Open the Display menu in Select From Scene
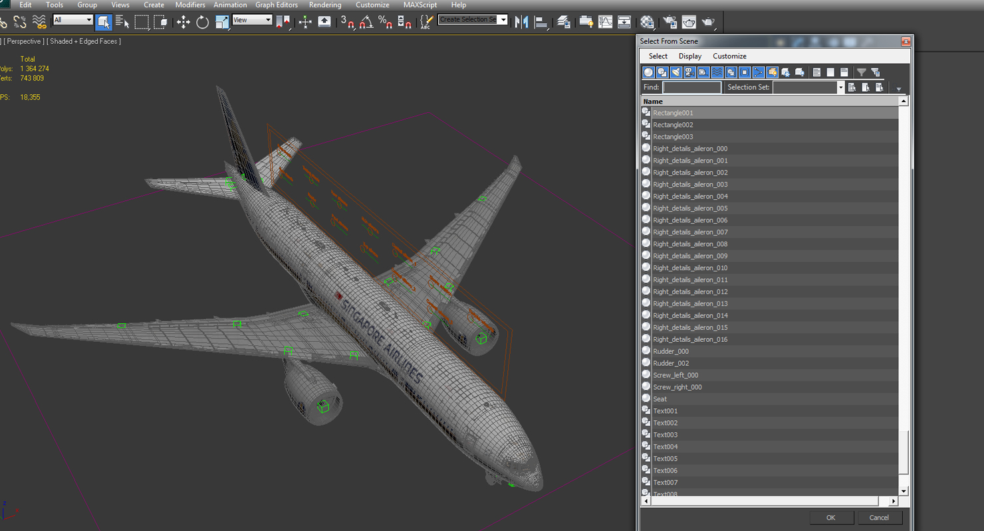This screenshot has height=531, width=984. [x=690, y=56]
